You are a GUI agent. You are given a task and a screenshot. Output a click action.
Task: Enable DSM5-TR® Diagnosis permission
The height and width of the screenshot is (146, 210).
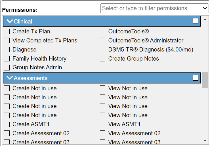pos(102,50)
